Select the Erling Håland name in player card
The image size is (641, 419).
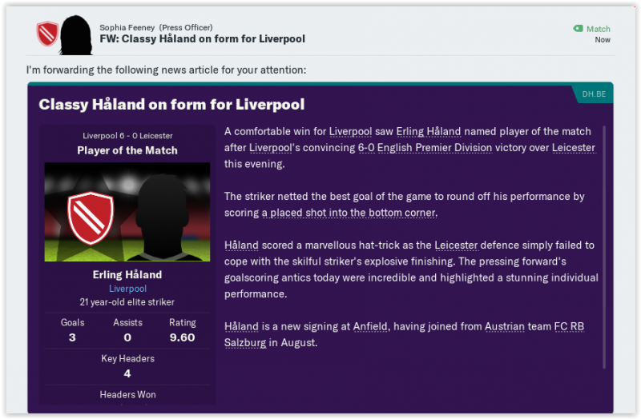tap(127, 274)
